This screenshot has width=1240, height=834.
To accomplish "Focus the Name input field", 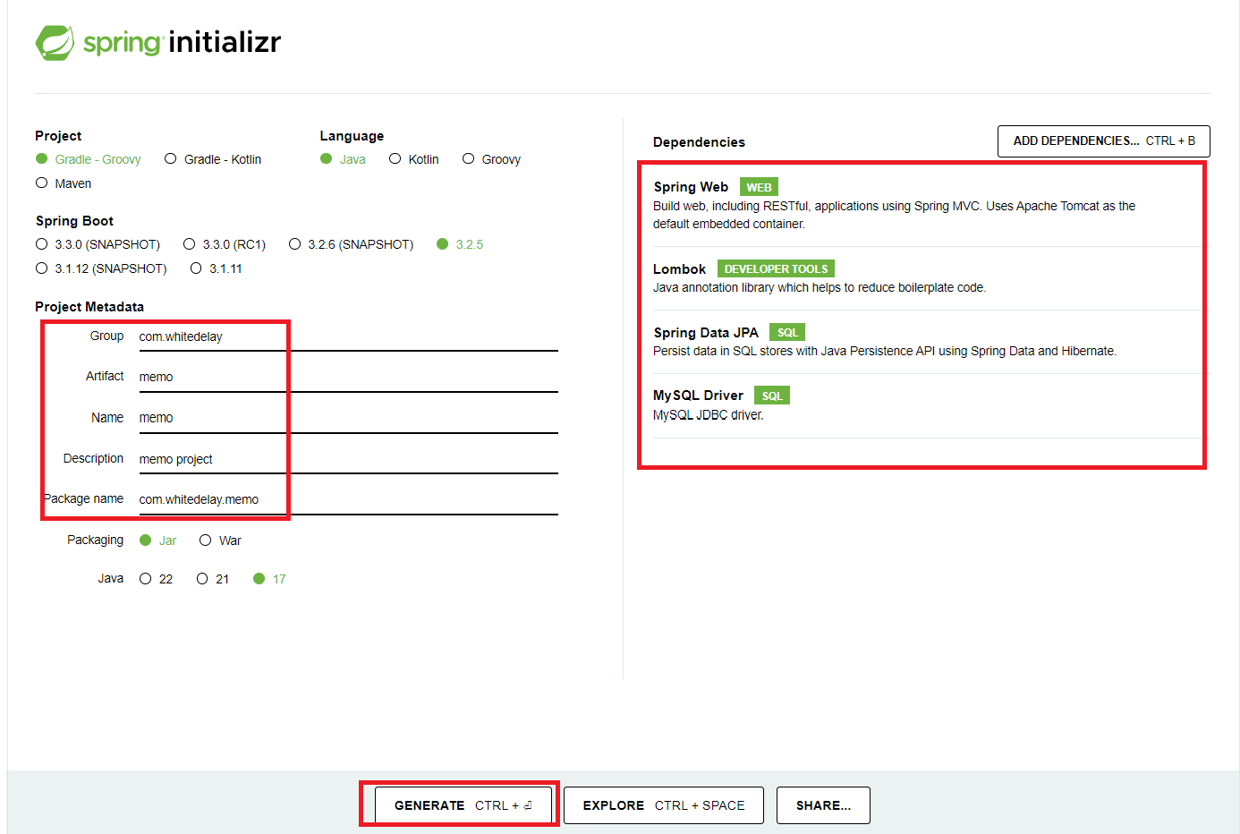I will (x=348, y=418).
